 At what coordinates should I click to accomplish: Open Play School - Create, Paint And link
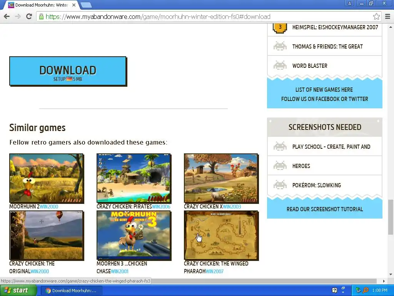(x=331, y=147)
